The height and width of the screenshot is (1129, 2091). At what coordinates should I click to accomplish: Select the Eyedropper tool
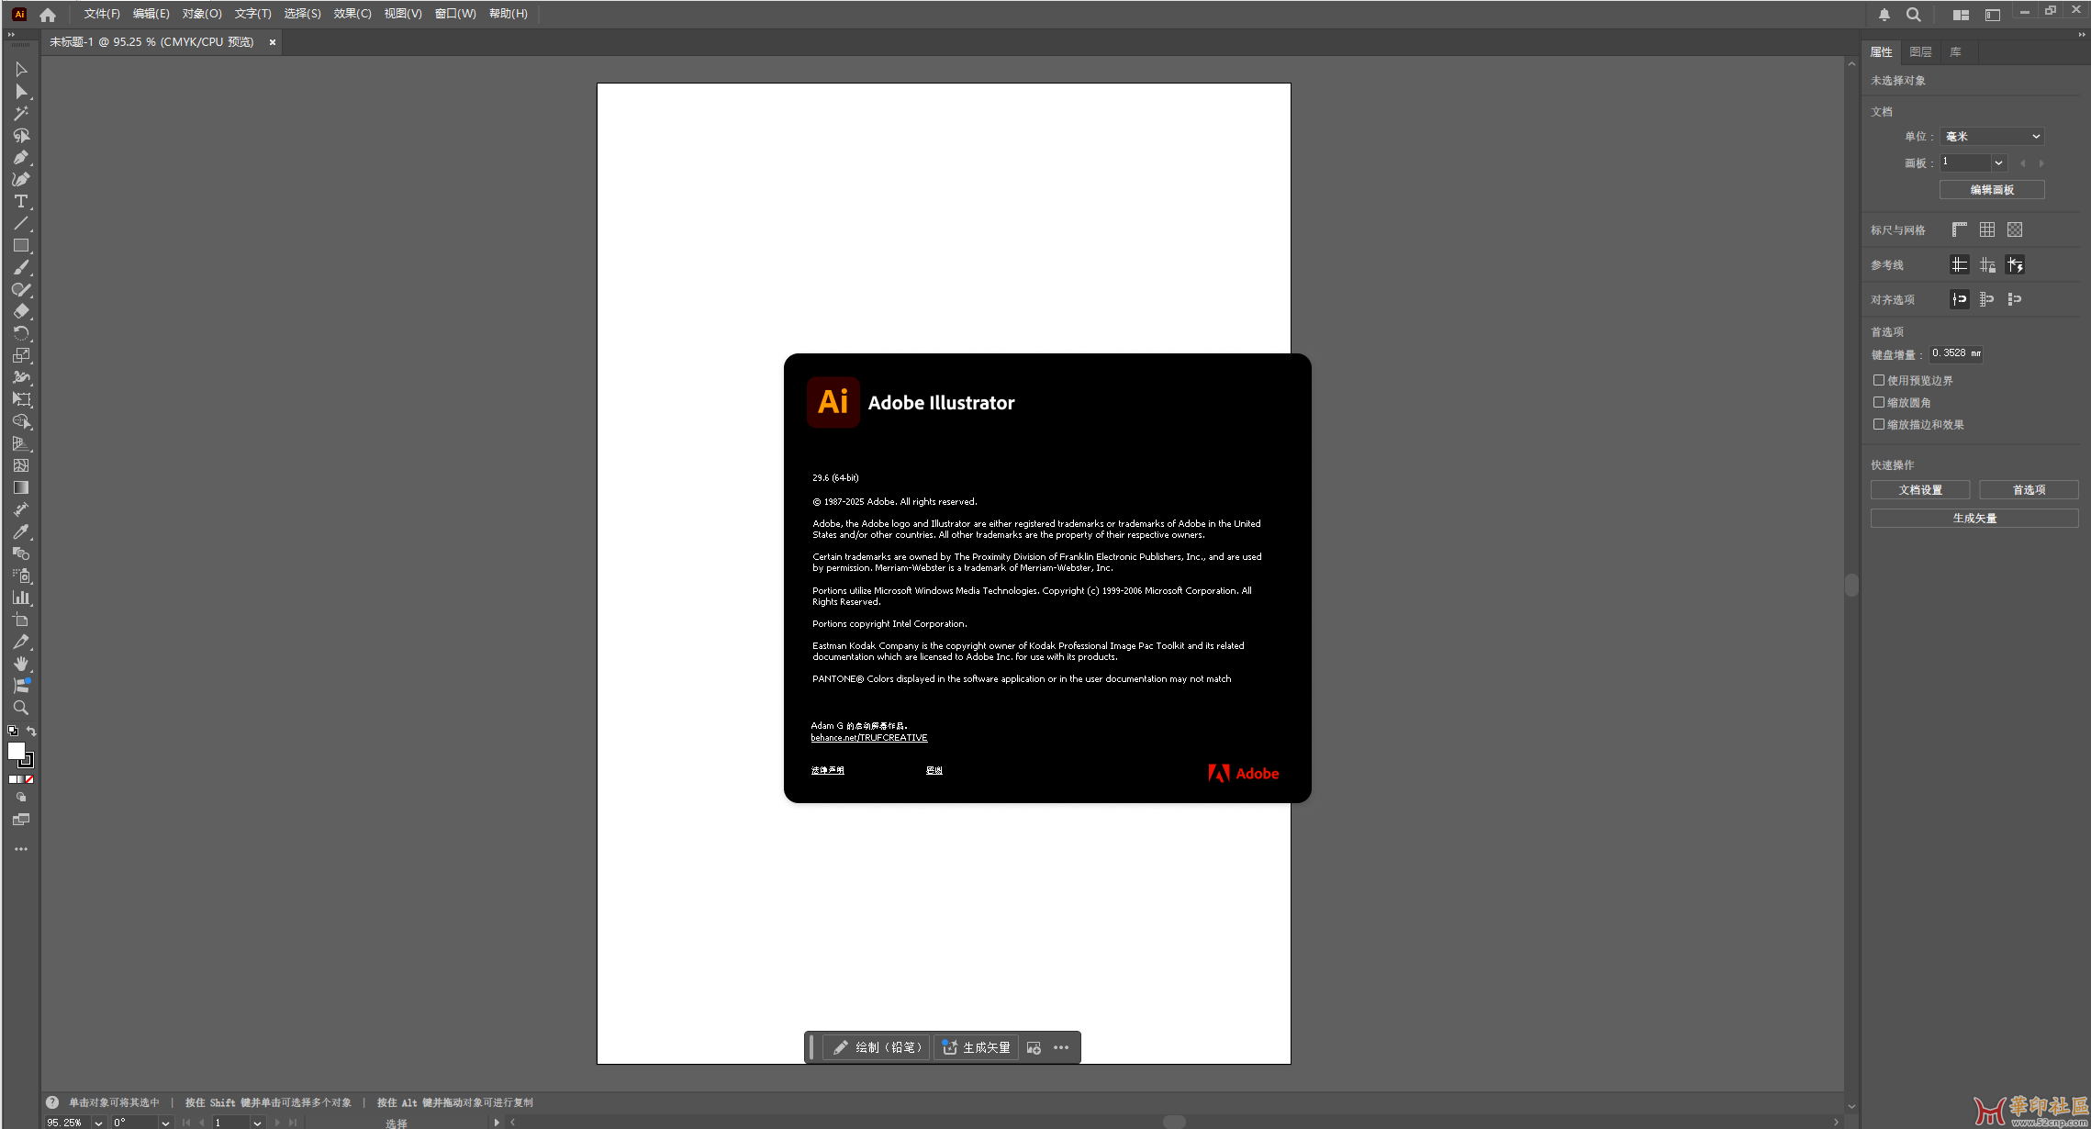[21, 532]
